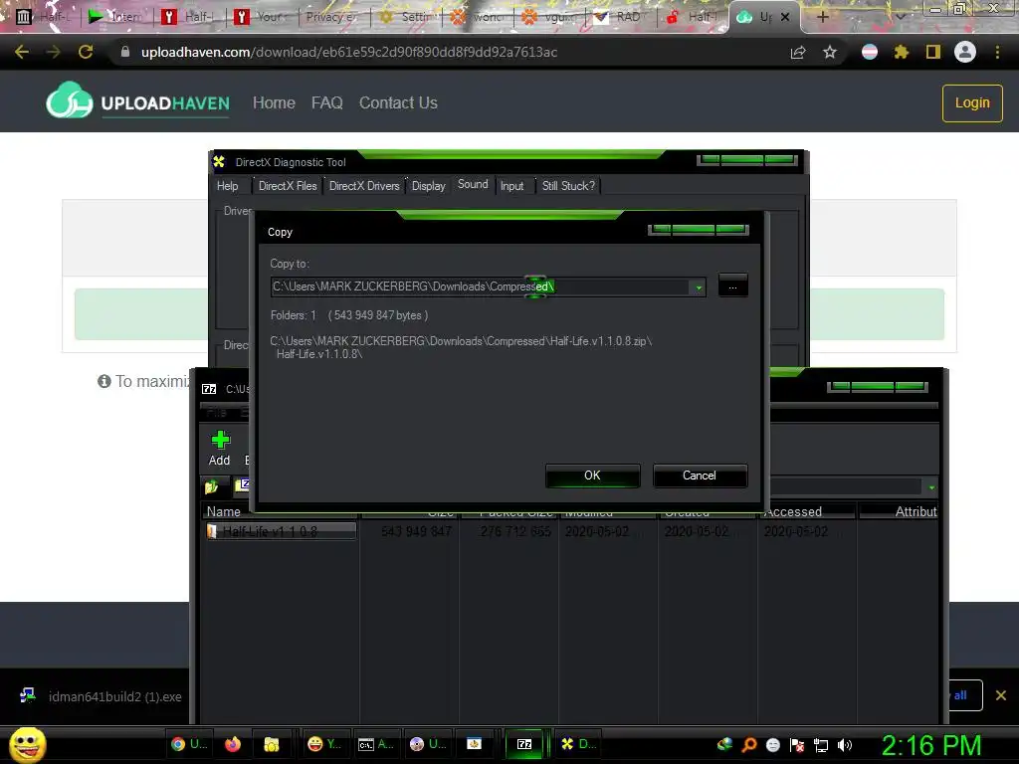
Task: Open the Chrome side panel icon
Action: coord(932,52)
